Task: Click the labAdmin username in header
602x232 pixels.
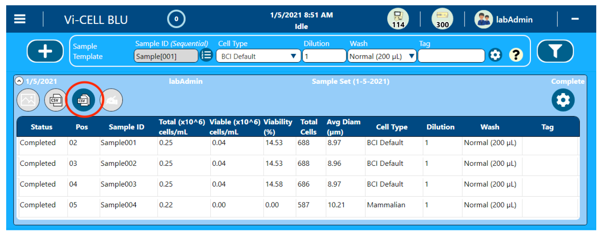Action: coord(514,19)
